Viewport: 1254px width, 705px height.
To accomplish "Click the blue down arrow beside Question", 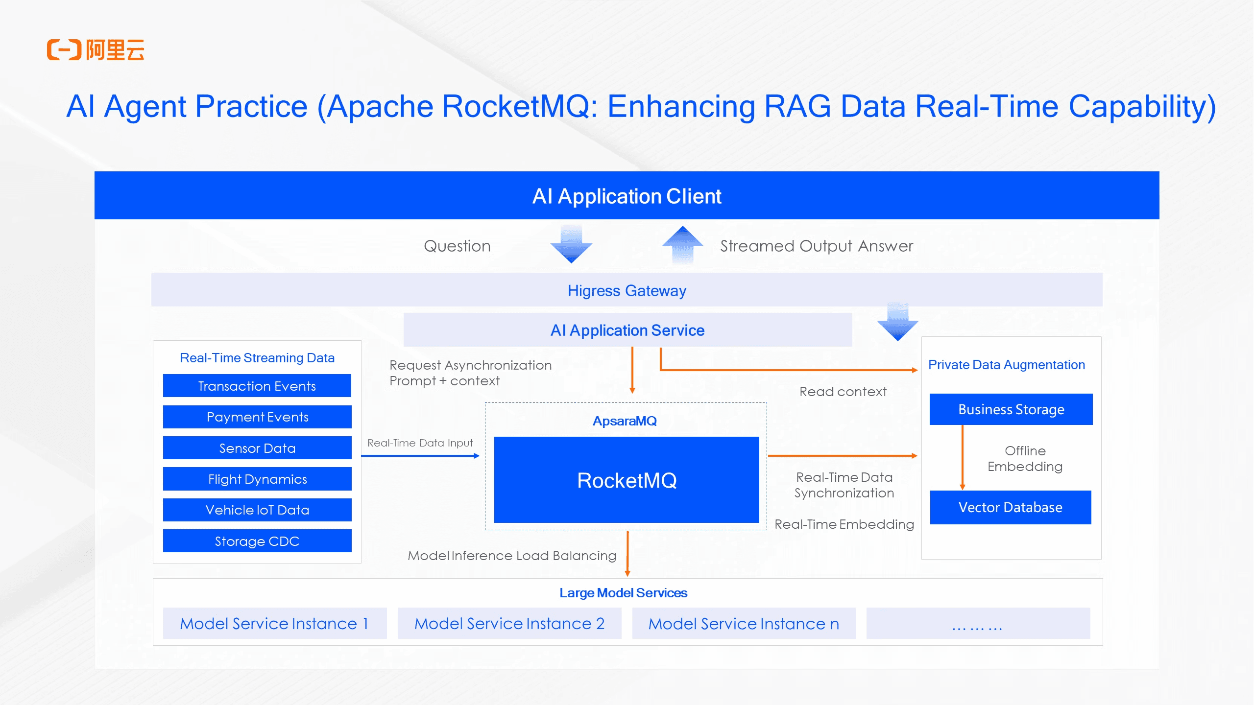I will pos(571,244).
